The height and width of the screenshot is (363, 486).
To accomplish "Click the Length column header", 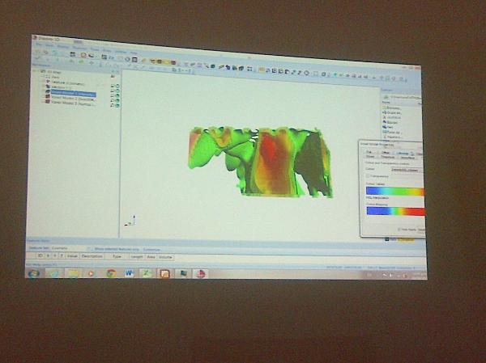I will [137, 255].
